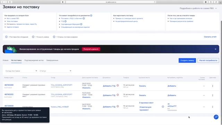The height and width of the screenshot is (125, 222).
Task: Open the chat support bubble icon
Action: point(216,117)
